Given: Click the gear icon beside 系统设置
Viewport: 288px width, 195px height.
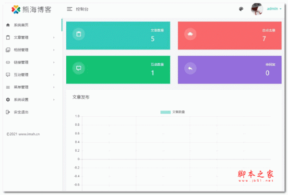Looking at the screenshot, I should point(8,99).
